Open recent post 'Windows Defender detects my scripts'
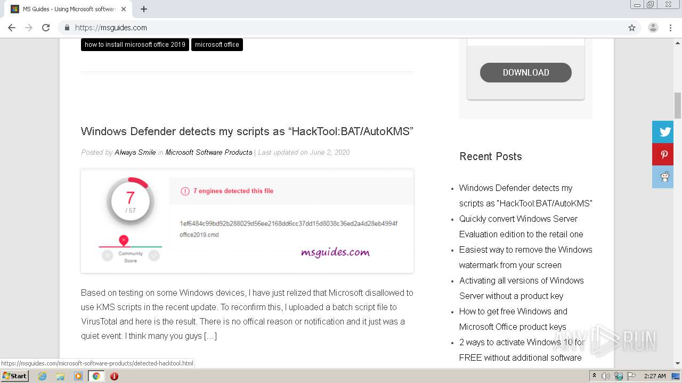The height and width of the screenshot is (383, 682). point(525,196)
